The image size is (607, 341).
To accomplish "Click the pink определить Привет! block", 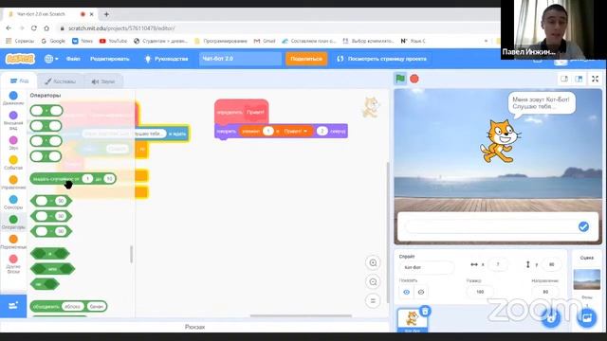I will [241, 112].
